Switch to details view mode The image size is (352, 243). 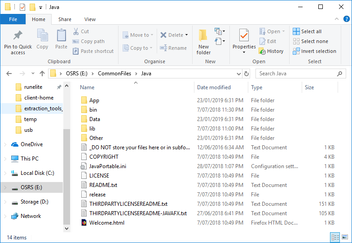click(x=335, y=237)
